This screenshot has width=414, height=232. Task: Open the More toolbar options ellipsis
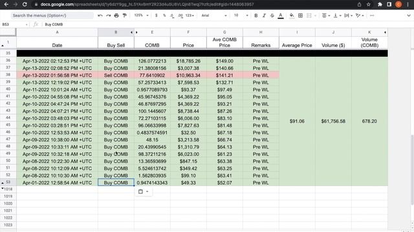(372, 15)
